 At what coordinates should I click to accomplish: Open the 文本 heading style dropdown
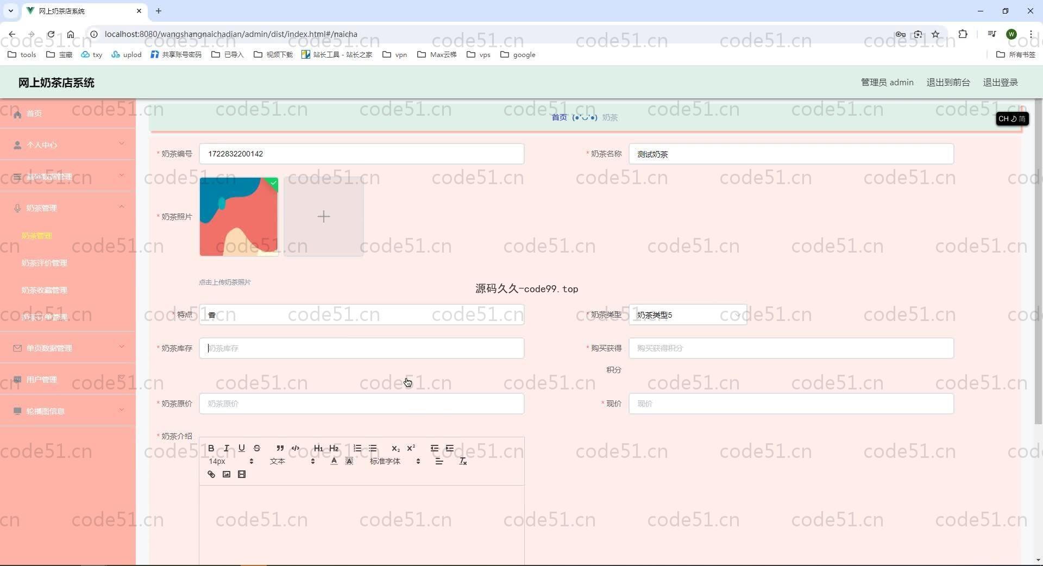click(292, 461)
